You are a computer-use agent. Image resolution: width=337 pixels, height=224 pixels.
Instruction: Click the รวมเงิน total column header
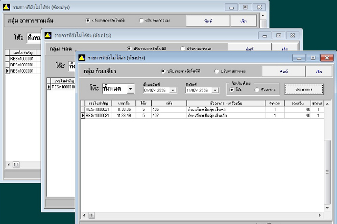[x=298, y=103]
